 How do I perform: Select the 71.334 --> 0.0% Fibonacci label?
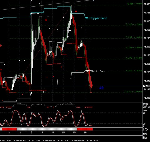[134, 4]
